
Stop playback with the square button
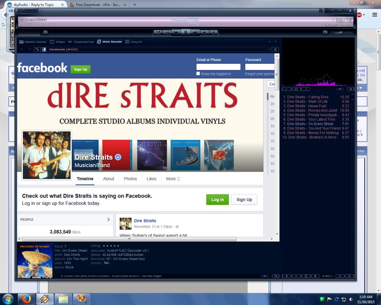click(x=204, y=33)
